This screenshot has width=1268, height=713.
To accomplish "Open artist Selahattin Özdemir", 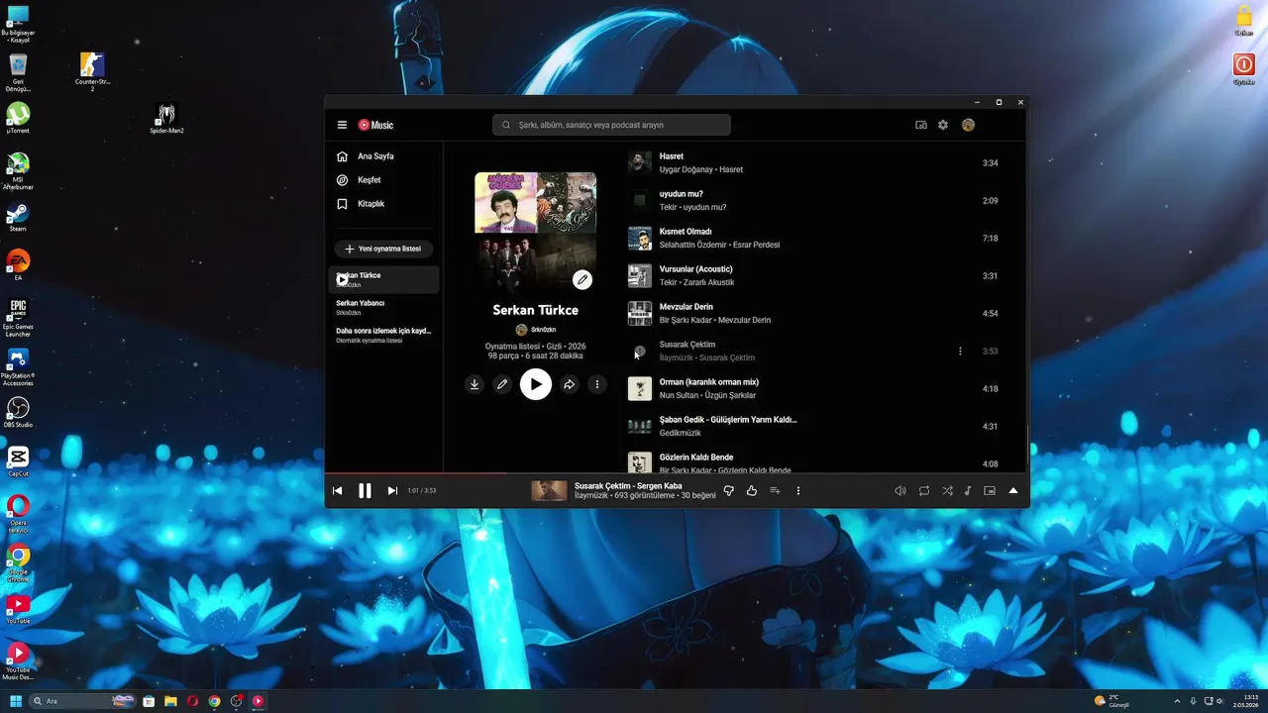I will [x=693, y=246].
